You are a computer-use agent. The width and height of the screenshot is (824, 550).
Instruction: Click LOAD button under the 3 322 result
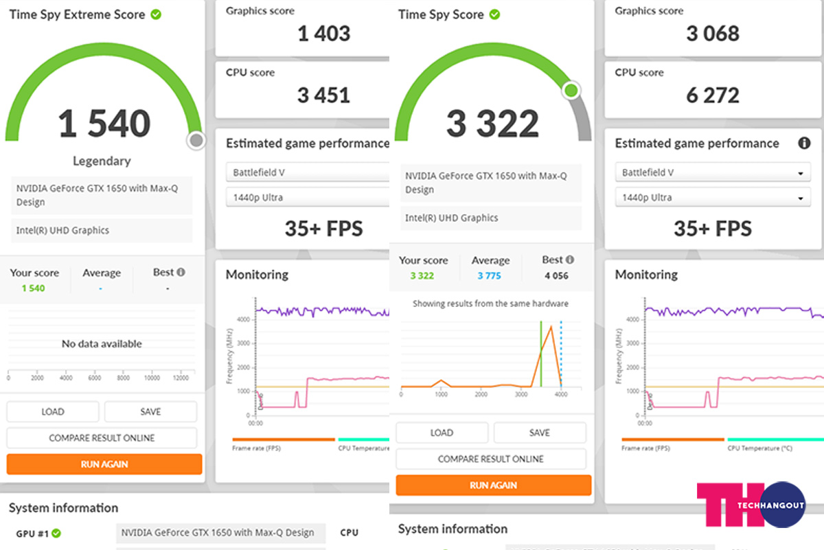point(442,433)
